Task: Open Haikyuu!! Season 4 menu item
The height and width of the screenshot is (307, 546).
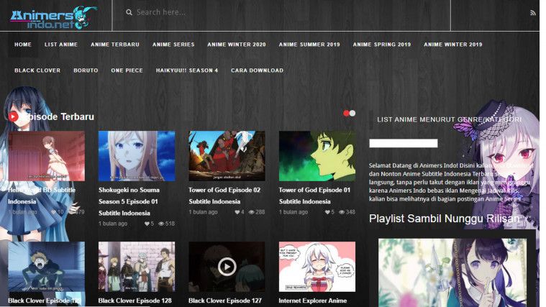Action: pyautogui.click(x=186, y=70)
